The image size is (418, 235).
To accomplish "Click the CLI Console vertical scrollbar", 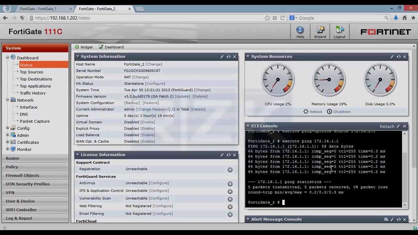I will [x=405, y=169].
